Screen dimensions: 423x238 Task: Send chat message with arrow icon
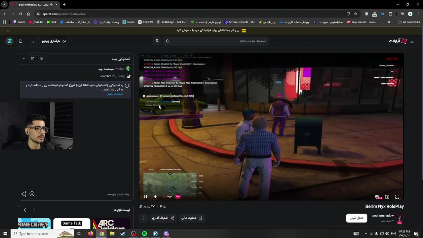pos(23,194)
